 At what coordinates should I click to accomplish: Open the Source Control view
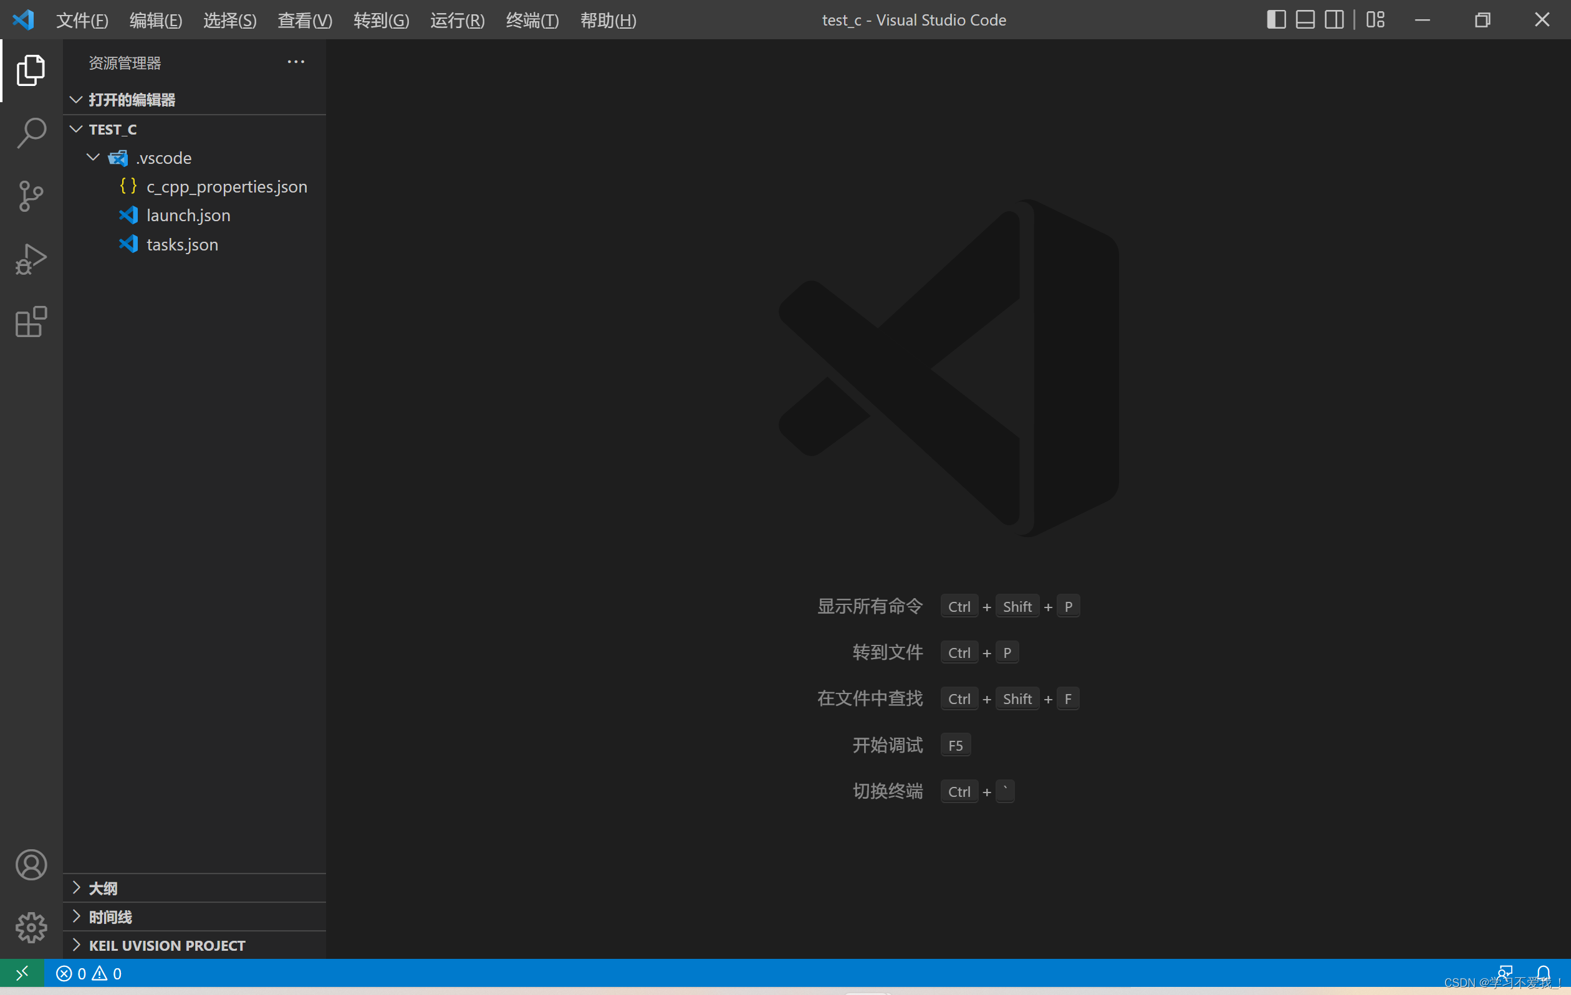tap(31, 196)
